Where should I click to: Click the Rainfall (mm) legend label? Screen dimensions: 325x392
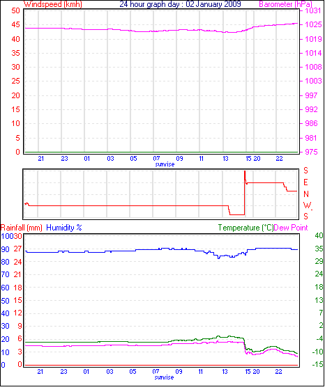point(22,228)
